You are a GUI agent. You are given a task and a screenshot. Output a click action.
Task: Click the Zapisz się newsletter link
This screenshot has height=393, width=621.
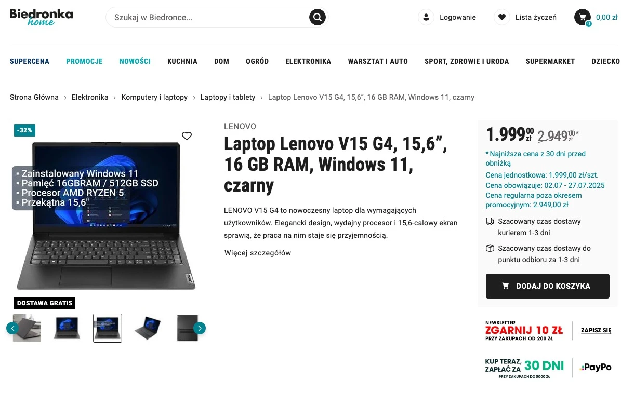(x=596, y=330)
